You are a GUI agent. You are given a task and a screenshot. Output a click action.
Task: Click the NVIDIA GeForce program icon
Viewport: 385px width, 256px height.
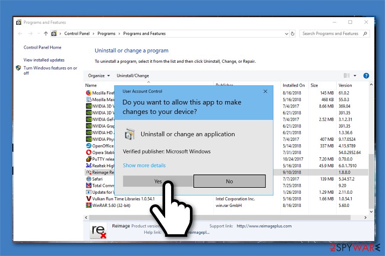(x=89, y=119)
